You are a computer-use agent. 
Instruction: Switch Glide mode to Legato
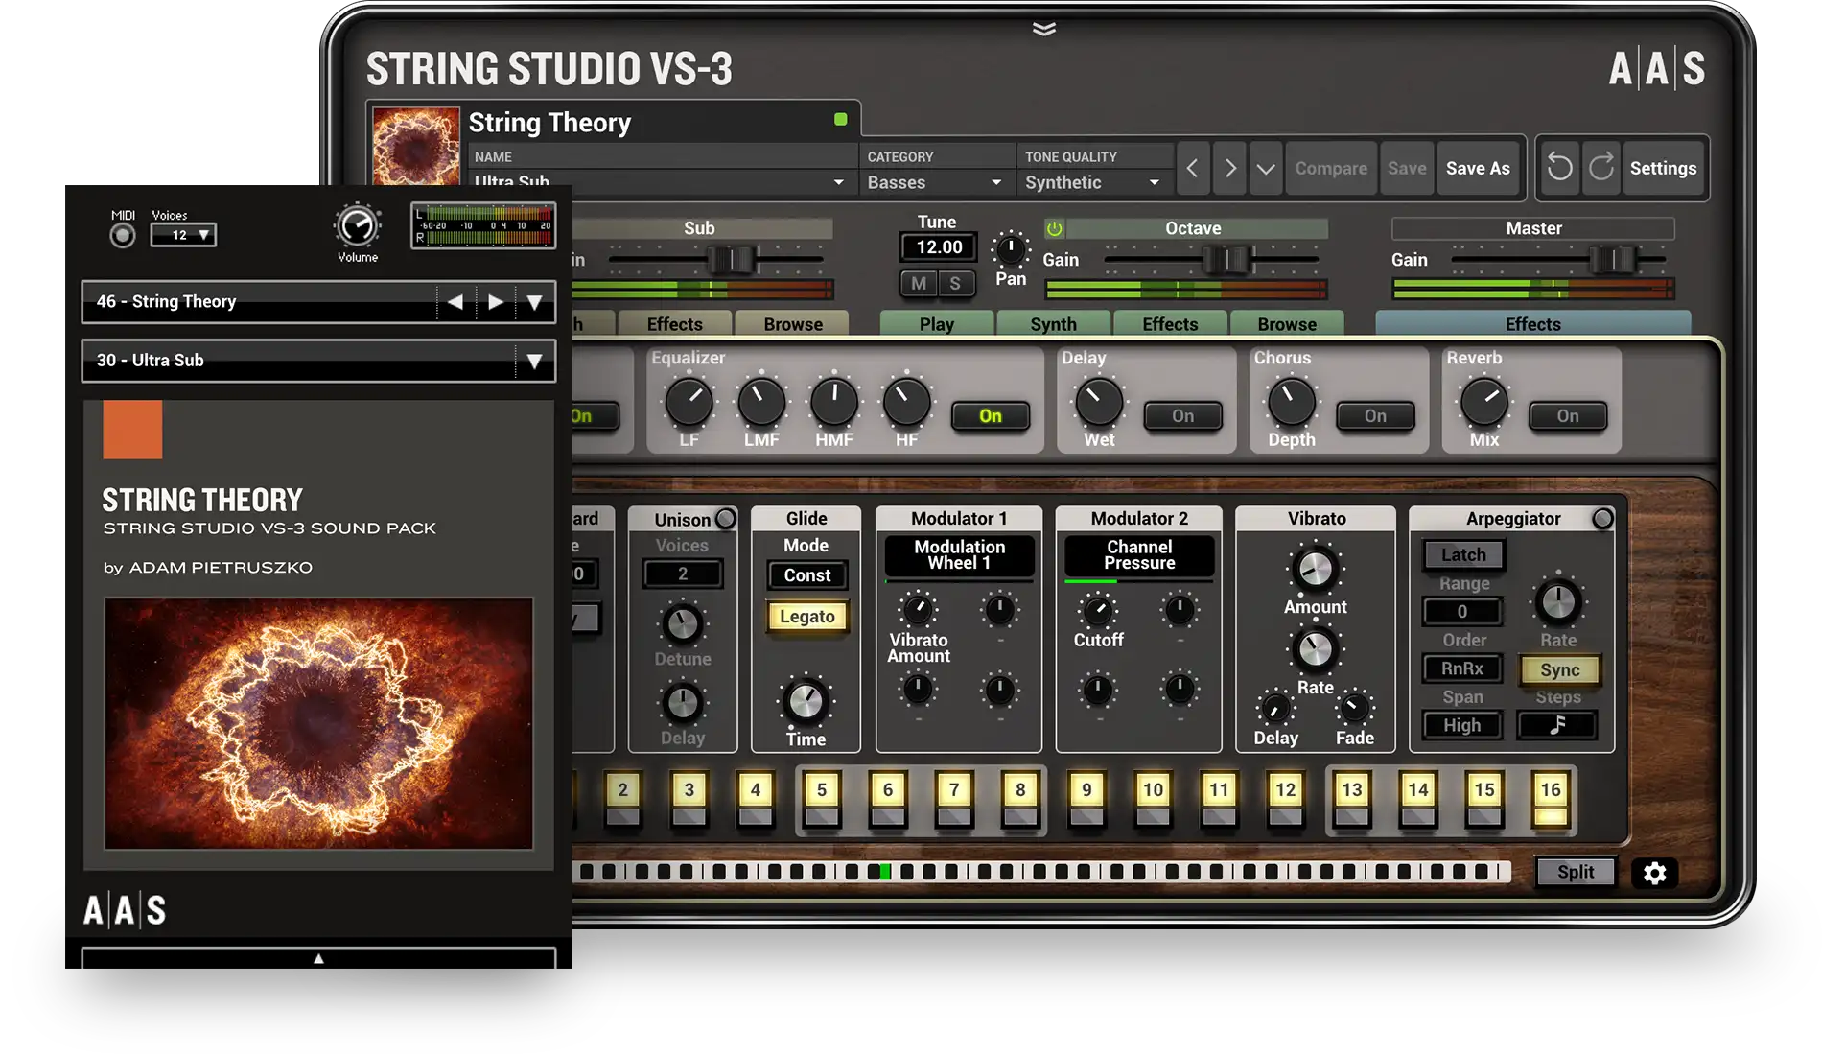806,617
